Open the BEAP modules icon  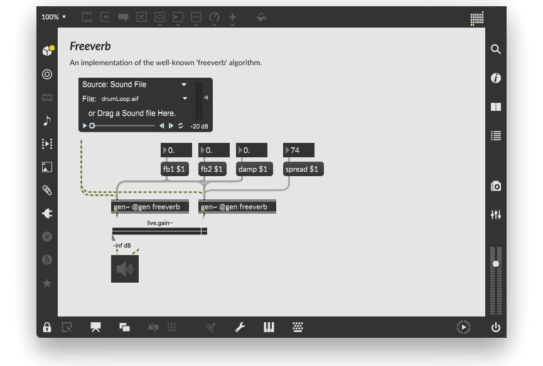47,259
